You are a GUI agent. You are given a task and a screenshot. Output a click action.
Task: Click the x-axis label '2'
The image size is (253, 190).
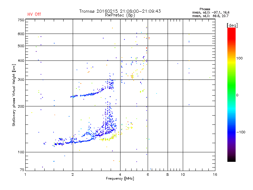(73, 174)
